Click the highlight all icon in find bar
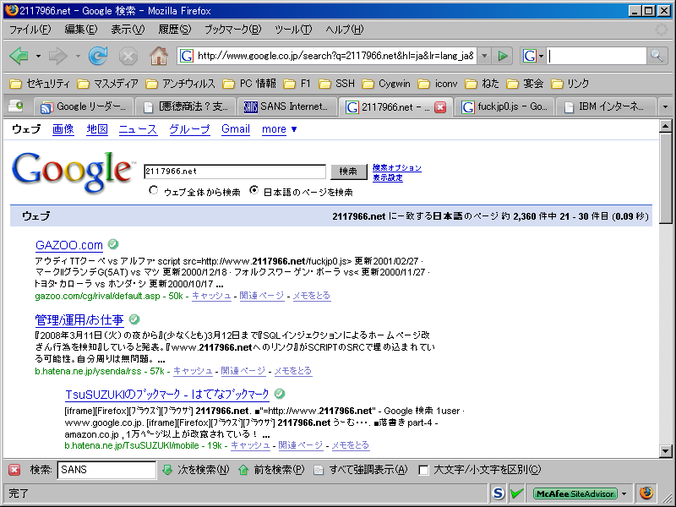Image resolution: width=676 pixels, height=507 pixels. point(319,470)
